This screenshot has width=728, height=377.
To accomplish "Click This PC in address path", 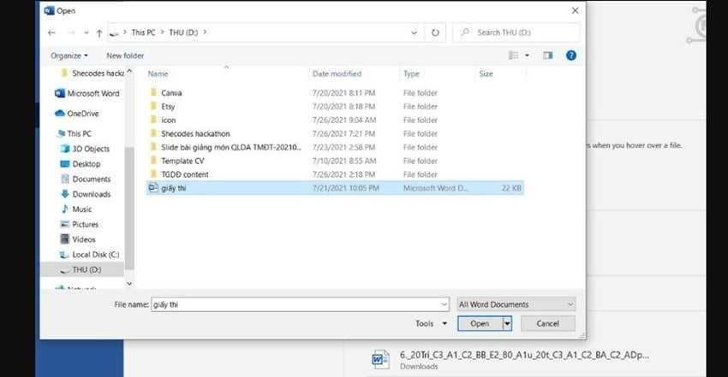I will [x=143, y=32].
